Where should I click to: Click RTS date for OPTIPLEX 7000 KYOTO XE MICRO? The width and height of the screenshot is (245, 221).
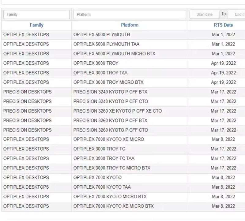(224, 139)
